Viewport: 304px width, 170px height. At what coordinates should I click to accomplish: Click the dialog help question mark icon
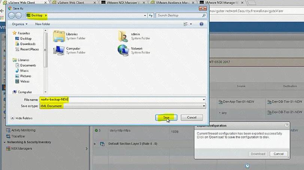point(201,24)
